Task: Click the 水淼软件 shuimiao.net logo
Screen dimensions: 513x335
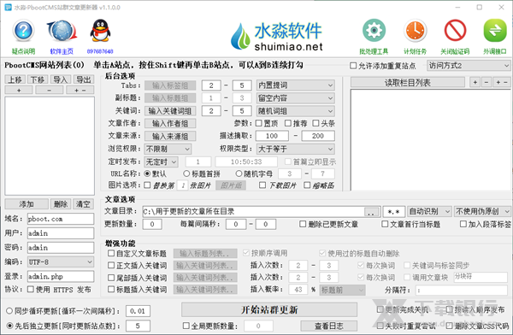Action: tap(277, 37)
